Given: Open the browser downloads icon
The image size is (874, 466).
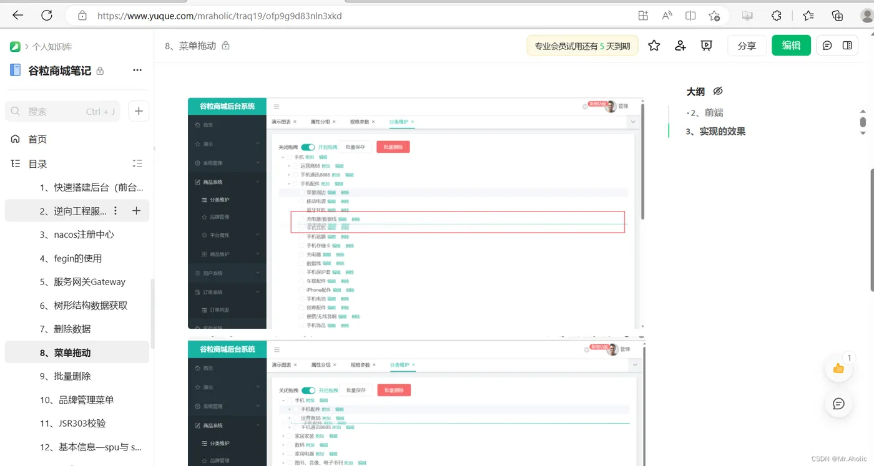Looking at the screenshot, I should 747,16.
